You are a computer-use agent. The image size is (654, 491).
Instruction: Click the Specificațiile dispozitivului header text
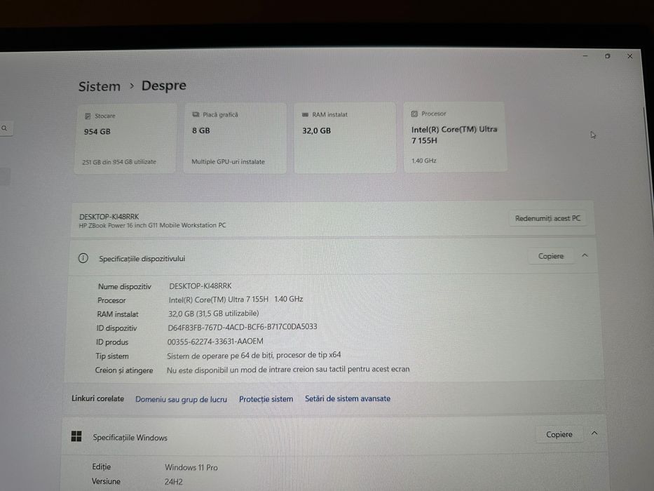click(142, 258)
